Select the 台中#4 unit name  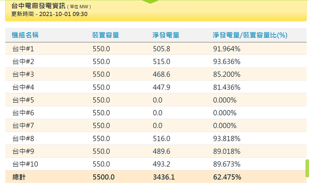[x=23, y=87]
